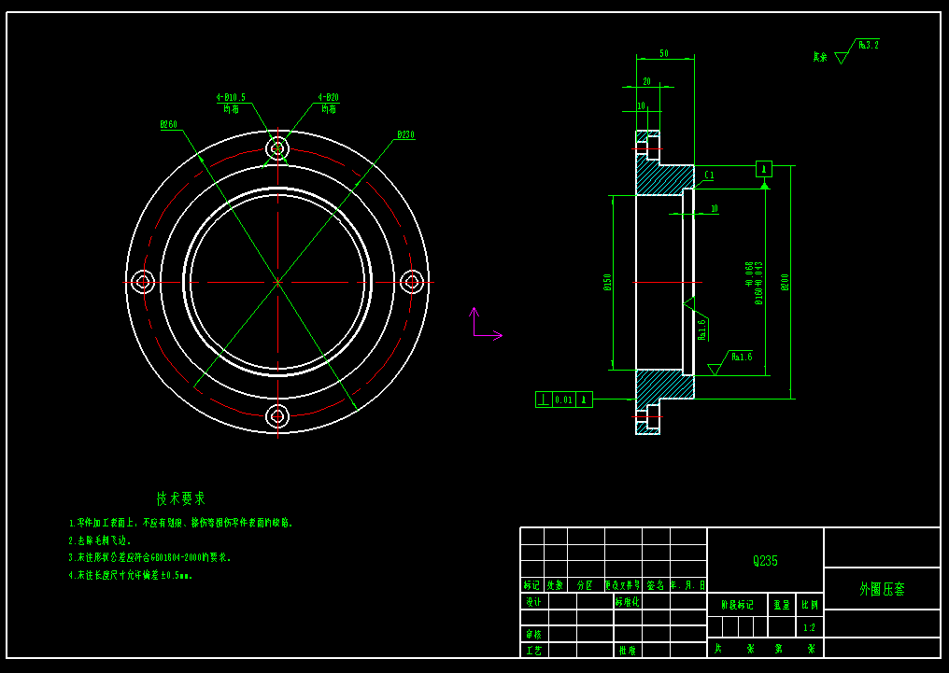
Task: Click the 第 sheet number label
Action: click(779, 648)
